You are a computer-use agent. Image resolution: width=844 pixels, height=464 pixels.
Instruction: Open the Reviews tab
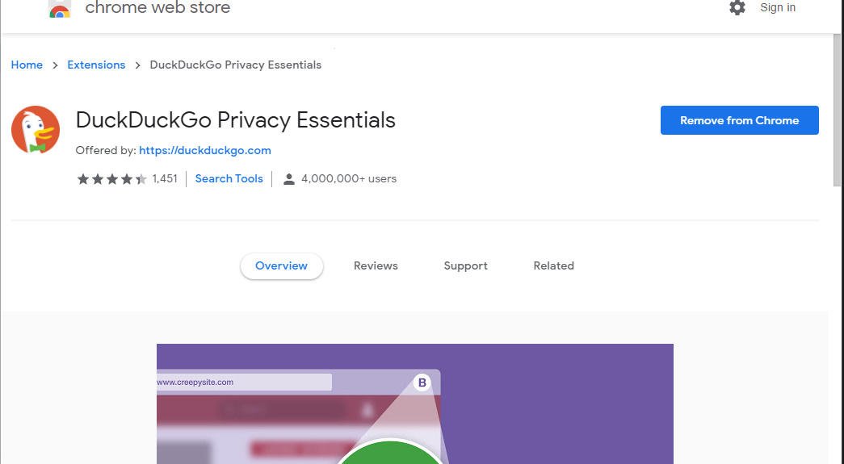pos(376,266)
